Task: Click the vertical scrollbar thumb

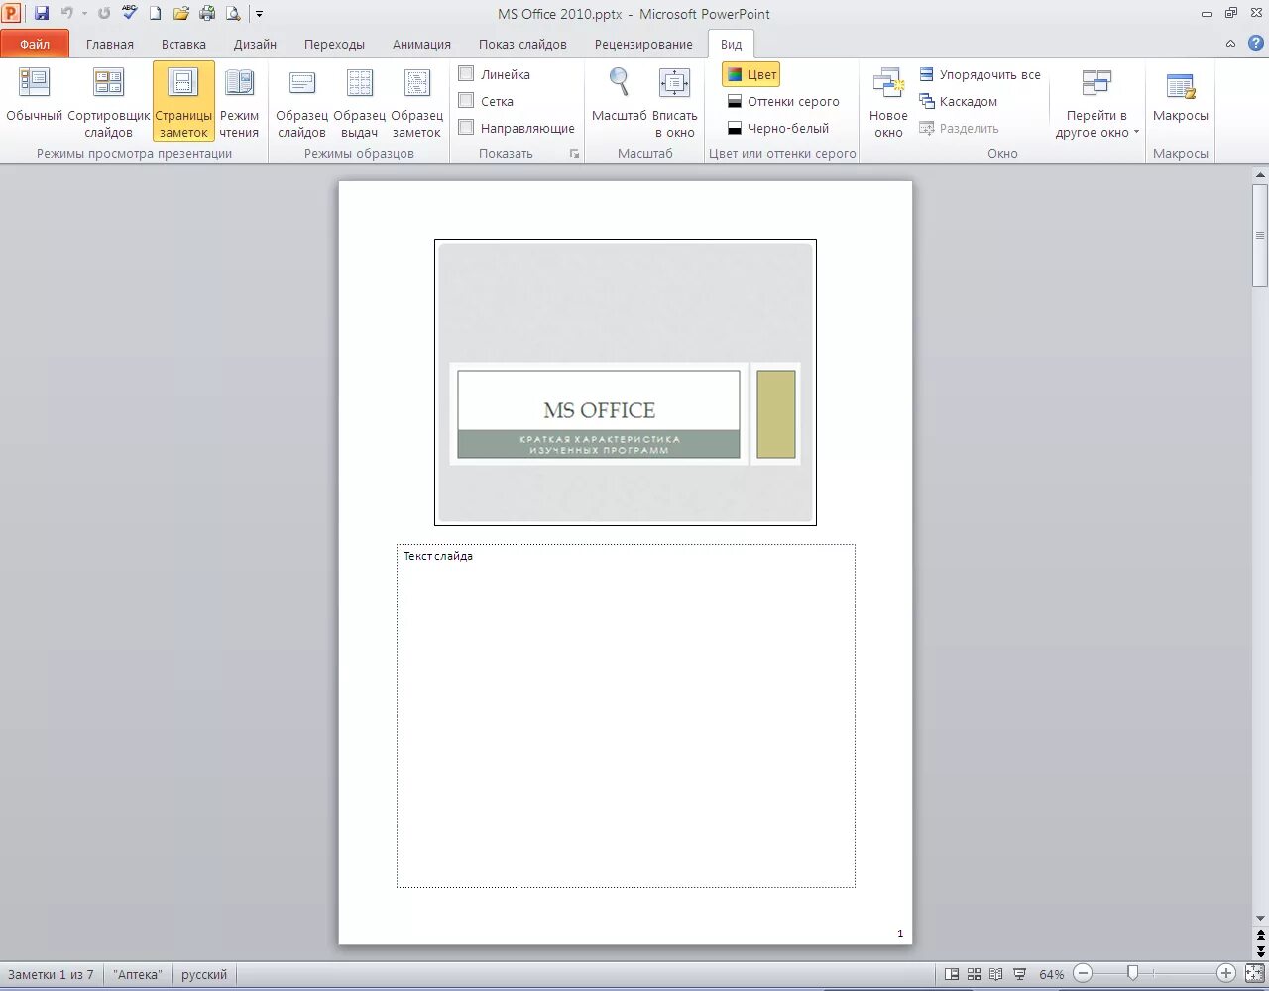Action: tap(1260, 236)
